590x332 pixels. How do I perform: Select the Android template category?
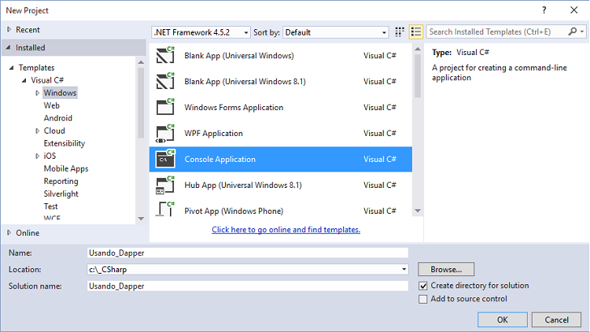pyautogui.click(x=58, y=117)
